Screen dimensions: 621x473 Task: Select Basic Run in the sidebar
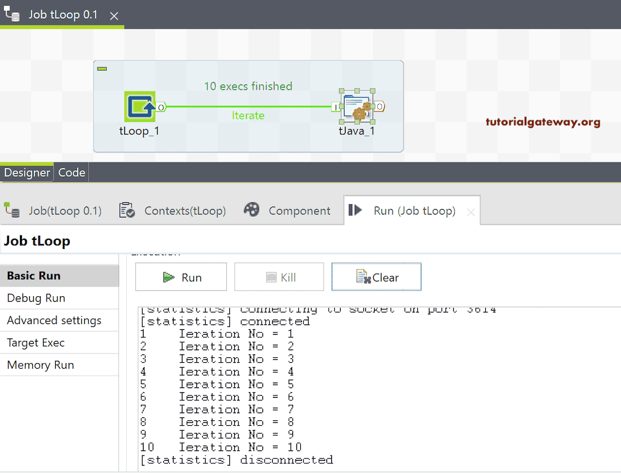click(x=33, y=276)
